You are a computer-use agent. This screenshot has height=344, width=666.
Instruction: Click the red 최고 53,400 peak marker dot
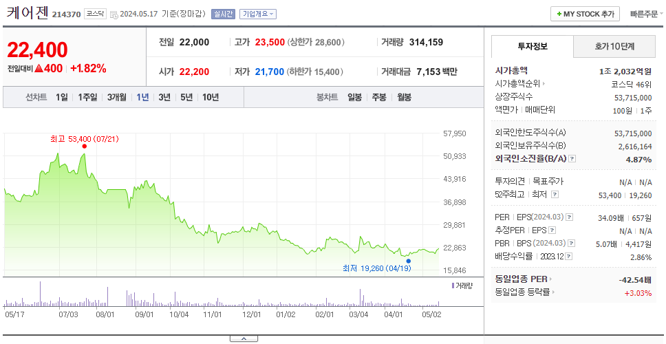coord(84,146)
